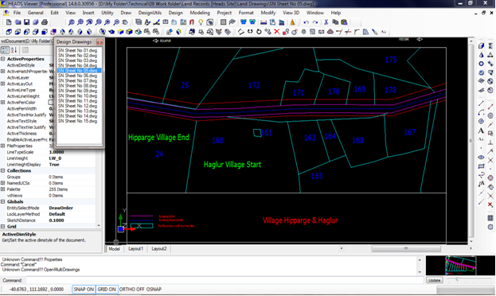Image resolution: width=496 pixels, height=296 pixels.
Task: Expand the NamedUCSs row
Action: (x=3, y=183)
